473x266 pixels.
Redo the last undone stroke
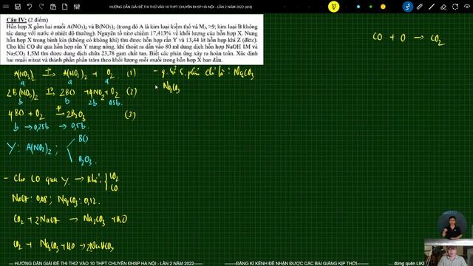click(41, 7)
